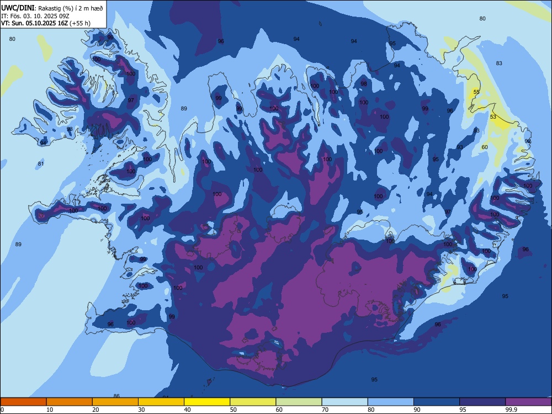Image resolution: width=552 pixels, height=414 pixels.
Task: Click the medium blue 90–95 legend swatch
Action: coord(437,402)
